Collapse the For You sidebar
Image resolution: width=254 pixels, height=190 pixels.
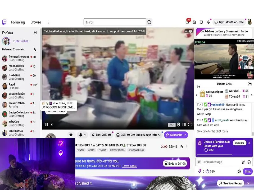pos(35,33)
